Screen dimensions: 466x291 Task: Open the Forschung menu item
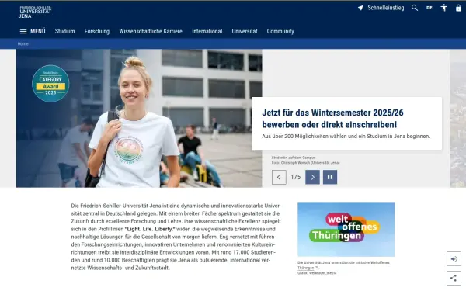[97, 31]
